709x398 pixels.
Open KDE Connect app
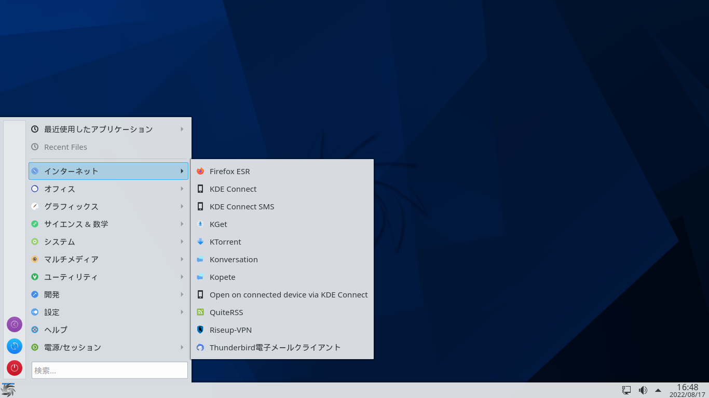[x=282, y=189]
